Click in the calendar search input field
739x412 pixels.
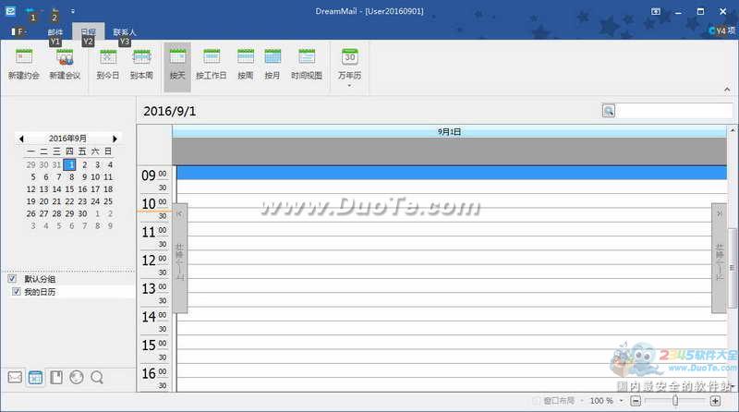tap(674, 111)
